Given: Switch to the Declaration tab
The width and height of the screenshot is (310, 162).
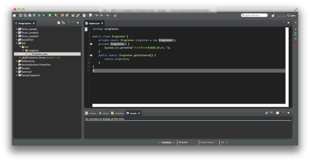Looking at the screenshot, I should click(x=117, y=113).
